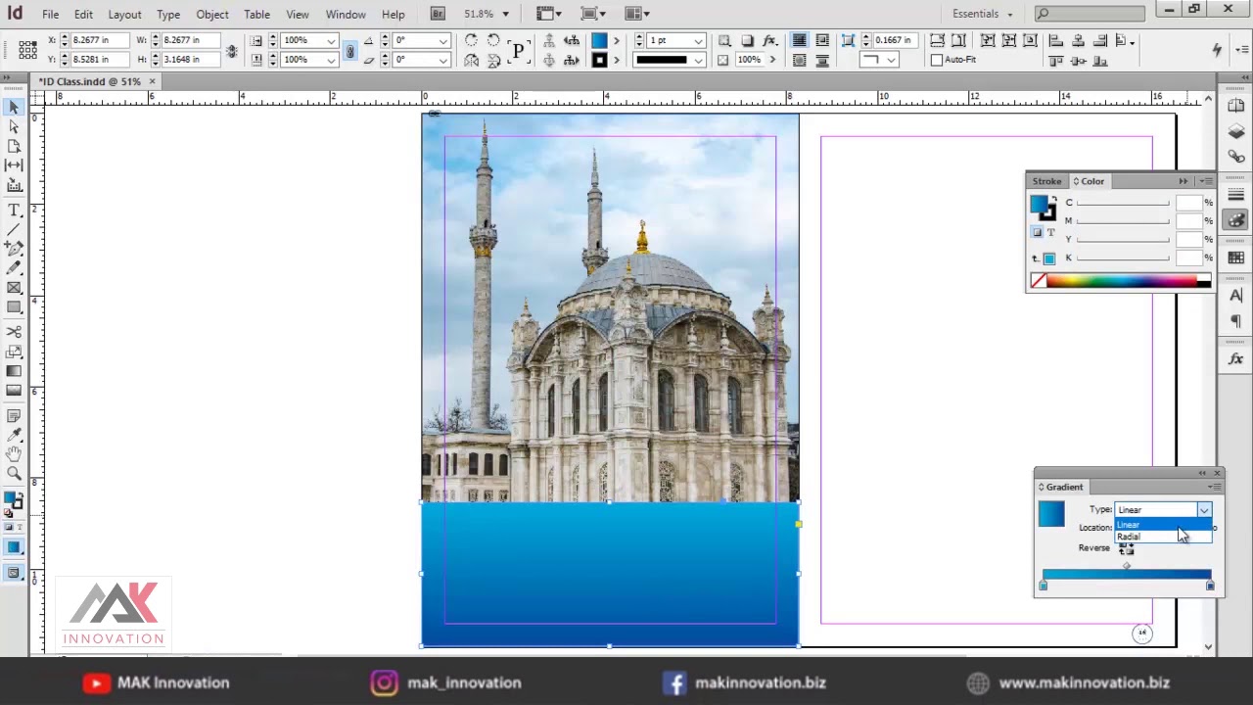
Task: Select the Free Transform tool
Action: (x=14, y=352)
